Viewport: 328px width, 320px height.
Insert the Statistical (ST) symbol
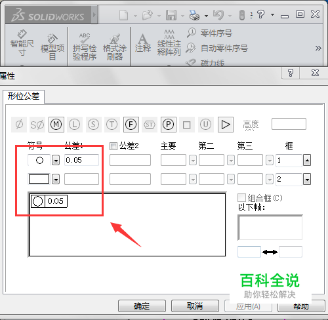pyautogui.click(x=150, y=125)
